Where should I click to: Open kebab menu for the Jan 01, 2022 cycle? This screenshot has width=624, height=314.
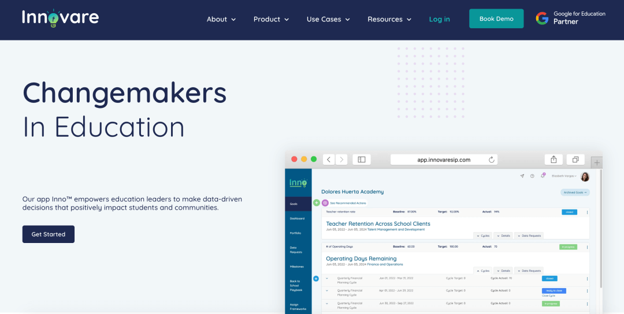[587, 279]
